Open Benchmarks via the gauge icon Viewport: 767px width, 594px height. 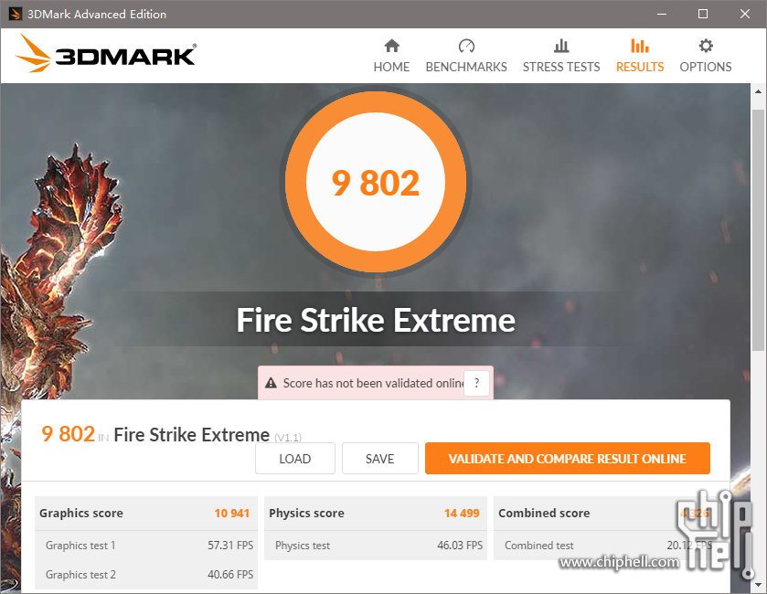[466, 46]
